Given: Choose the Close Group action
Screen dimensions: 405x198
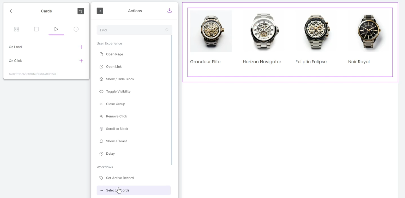Looking at the screenshot, I should point(134,104).
